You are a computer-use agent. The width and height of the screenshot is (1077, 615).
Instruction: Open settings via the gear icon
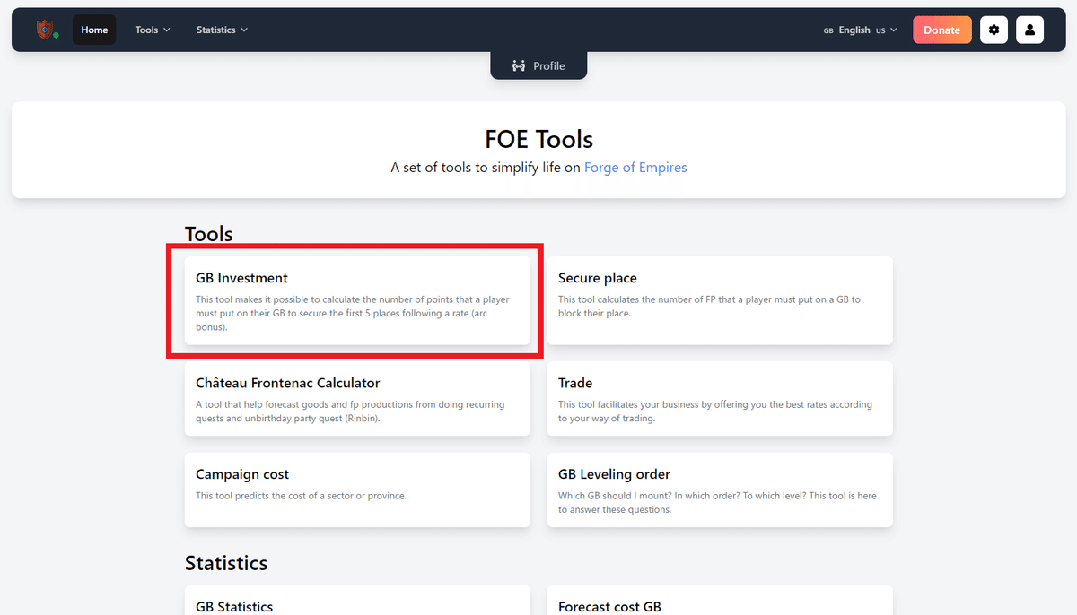(x=994, y=30)
